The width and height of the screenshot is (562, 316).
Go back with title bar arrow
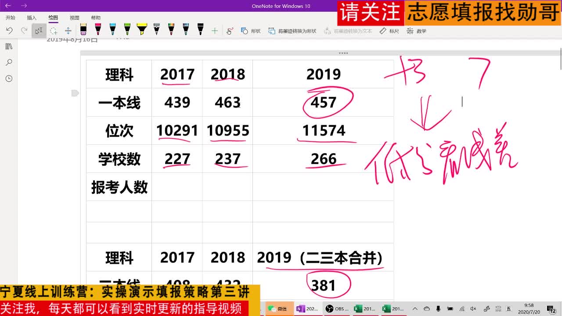click(8, 6)
